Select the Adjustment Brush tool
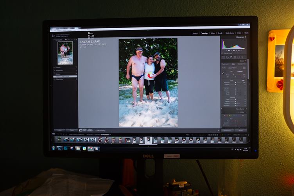Viewport: 294px width, 196px height. 243,57
